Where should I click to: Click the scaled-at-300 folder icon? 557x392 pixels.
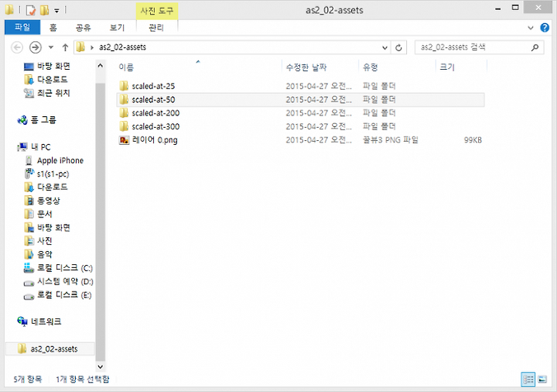(x=124, y=126)
